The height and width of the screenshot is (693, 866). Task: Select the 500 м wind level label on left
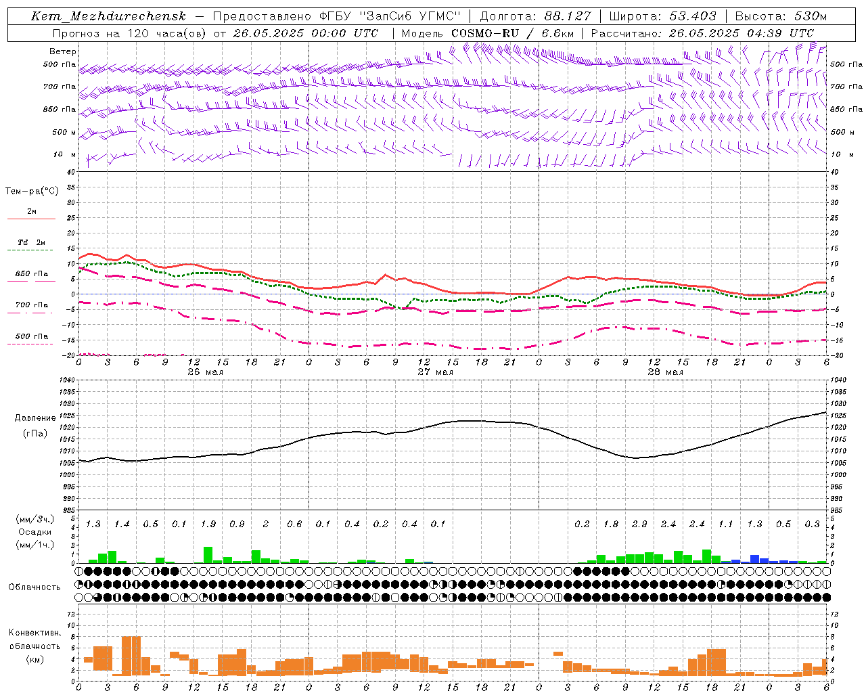[64, 132]
